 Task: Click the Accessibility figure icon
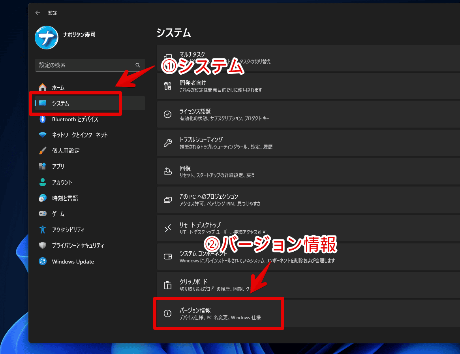pos(43,229)
